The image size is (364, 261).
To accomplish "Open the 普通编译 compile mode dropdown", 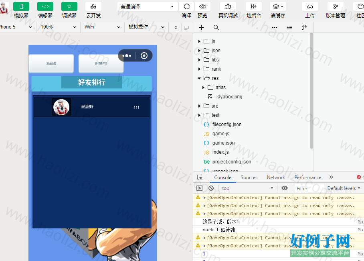I will point(147,6).
